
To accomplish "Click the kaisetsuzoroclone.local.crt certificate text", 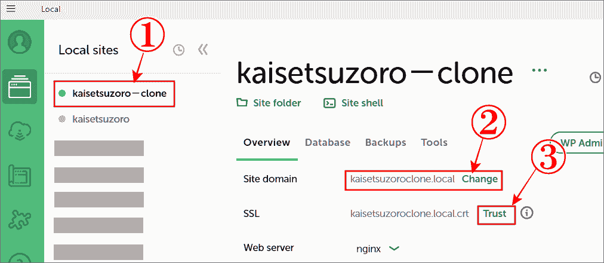I will [x=409, y=213].
